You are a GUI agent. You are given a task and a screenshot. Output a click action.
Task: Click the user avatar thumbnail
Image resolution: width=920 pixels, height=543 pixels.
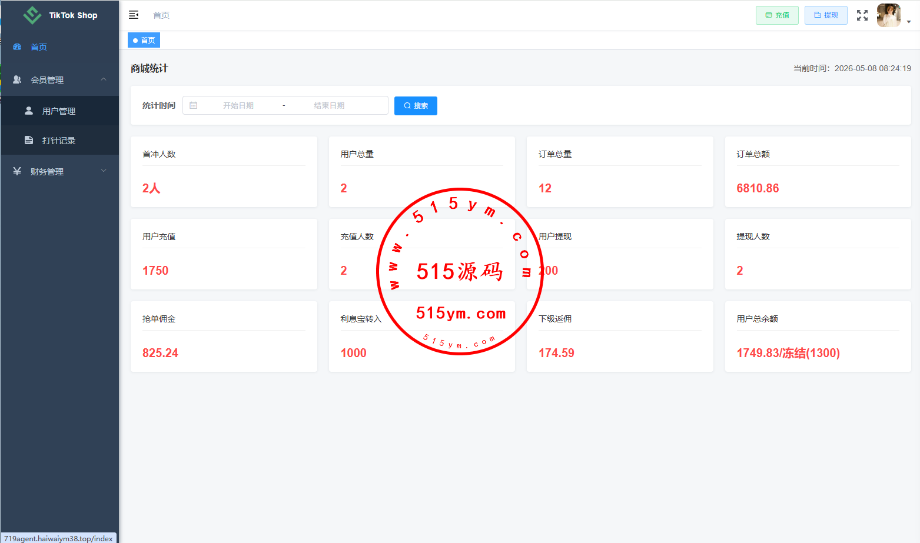(x=889, y=15)
